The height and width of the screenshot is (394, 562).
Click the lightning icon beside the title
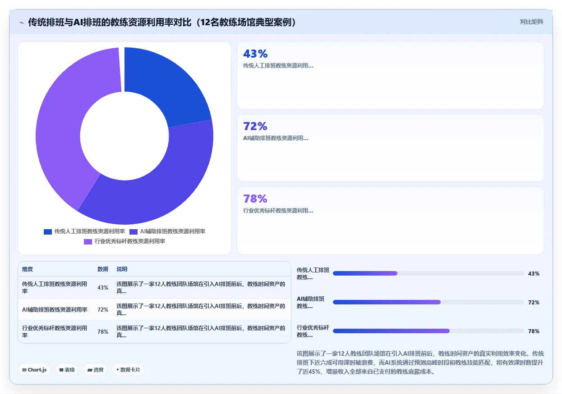coord(21,22)
